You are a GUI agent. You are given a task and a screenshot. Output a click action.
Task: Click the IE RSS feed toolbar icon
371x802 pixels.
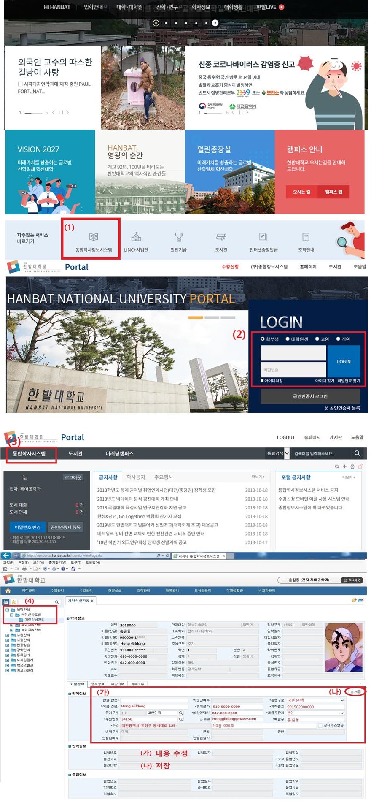click(x=5, y=569)
